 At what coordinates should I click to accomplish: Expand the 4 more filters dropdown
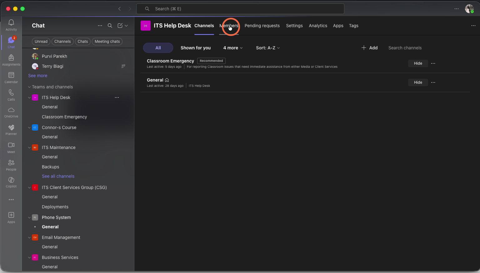click(233, 48)
